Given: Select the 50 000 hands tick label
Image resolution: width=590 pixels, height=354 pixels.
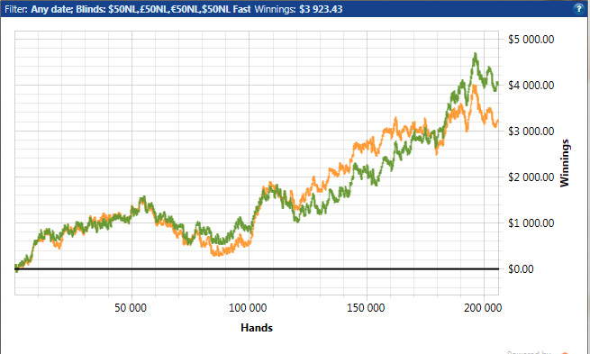Looking at the screenshot, I should click(x=131, y=308).
